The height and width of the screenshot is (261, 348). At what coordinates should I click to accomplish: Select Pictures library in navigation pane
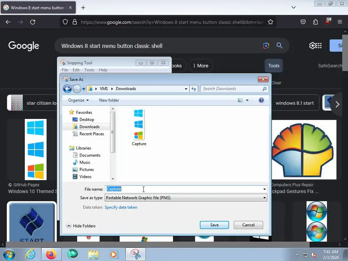(87, 169)
